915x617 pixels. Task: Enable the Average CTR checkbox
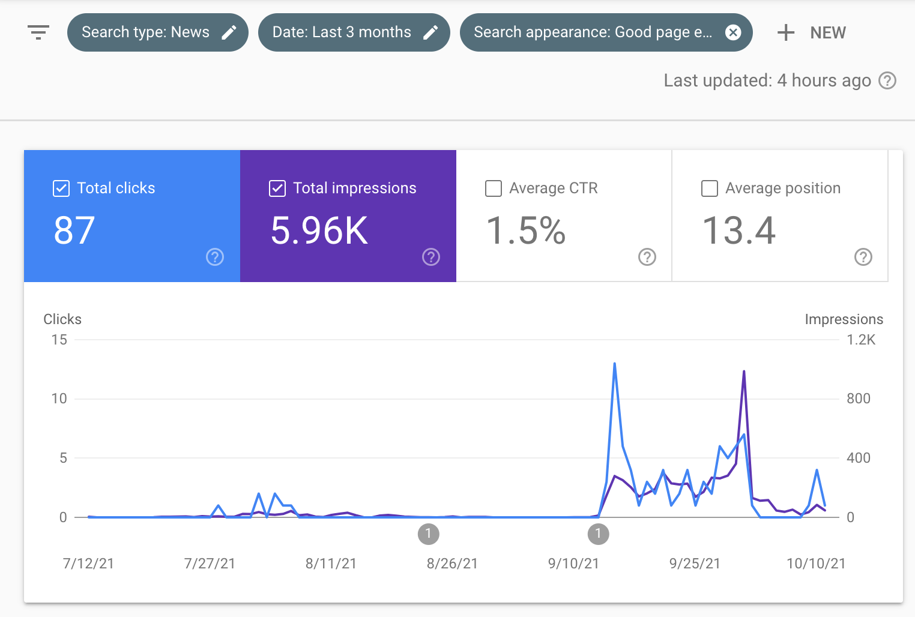point(493,188)
